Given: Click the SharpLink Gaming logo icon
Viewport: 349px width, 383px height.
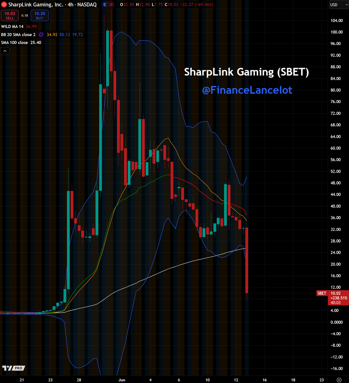Looking at the screenshot, I should pyautogui.click(x=4, y=4).
